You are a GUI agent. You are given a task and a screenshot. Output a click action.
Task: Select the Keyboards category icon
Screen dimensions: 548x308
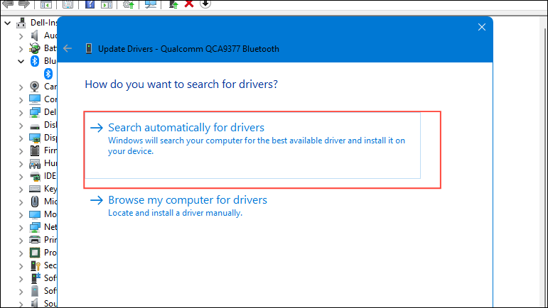point(35,189)
